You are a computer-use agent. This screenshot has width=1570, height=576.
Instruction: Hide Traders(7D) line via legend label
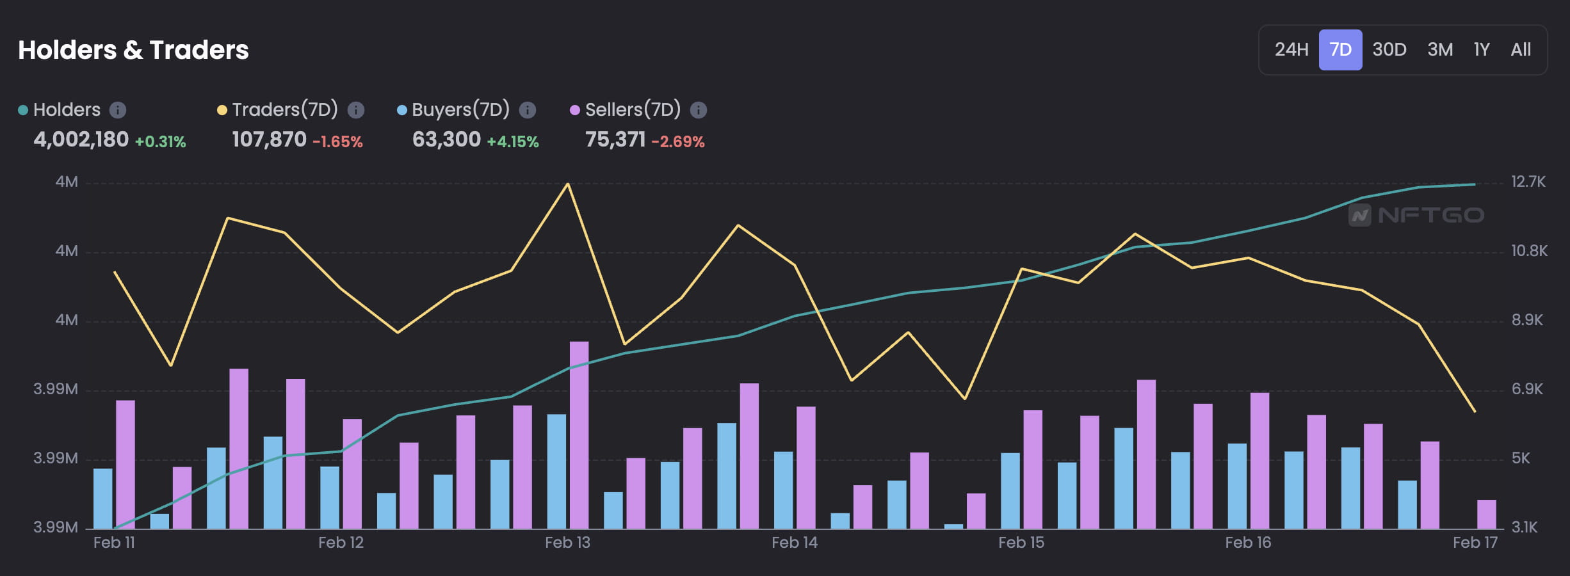click(x=284, y=110)
